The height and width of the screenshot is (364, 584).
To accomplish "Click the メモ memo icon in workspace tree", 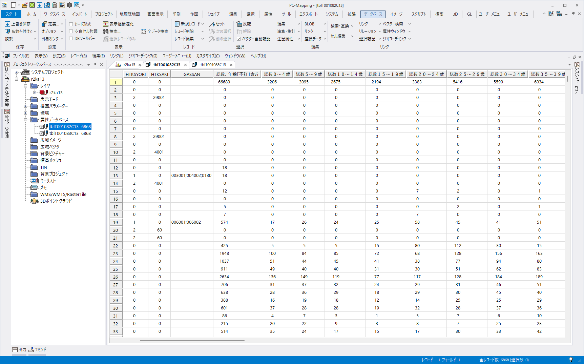I will (x=35, y=187).
